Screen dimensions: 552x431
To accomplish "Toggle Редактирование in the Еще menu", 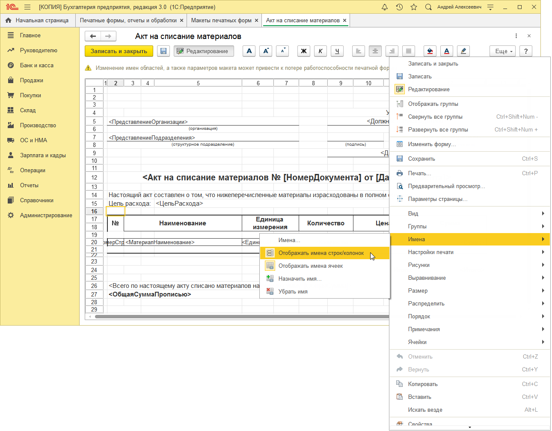I will click(470, 89).
